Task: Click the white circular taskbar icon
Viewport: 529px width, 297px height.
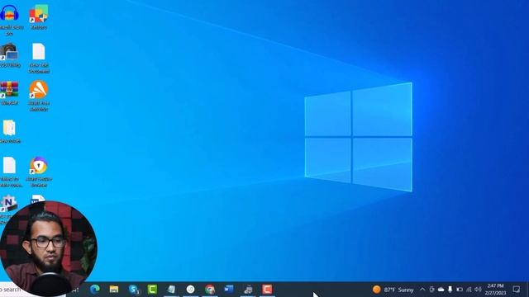Action: point(191,290)
